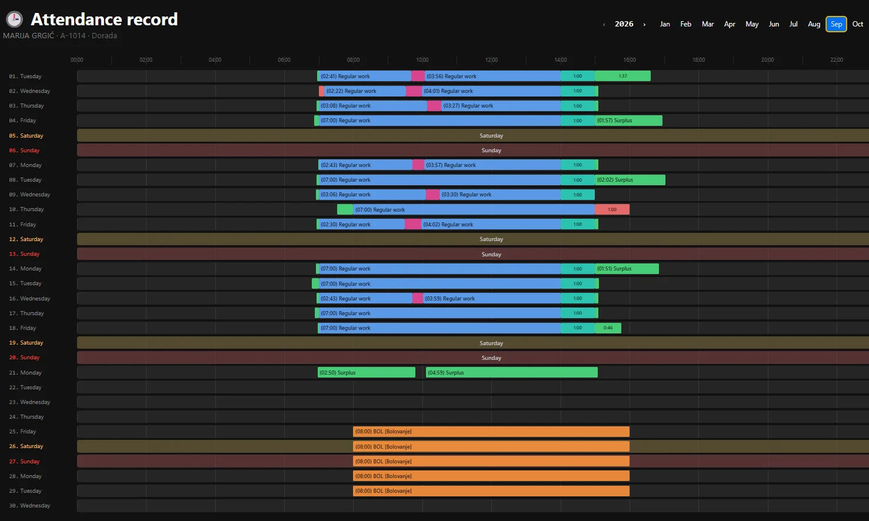Open the Feb month tab
The width and height of the screenshot is (869, 521).
[x=685, y=24]
